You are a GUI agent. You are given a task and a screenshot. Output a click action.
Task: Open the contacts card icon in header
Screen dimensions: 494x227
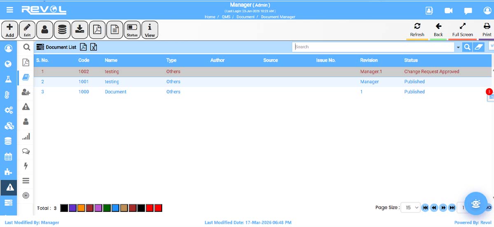pos(429,11)
